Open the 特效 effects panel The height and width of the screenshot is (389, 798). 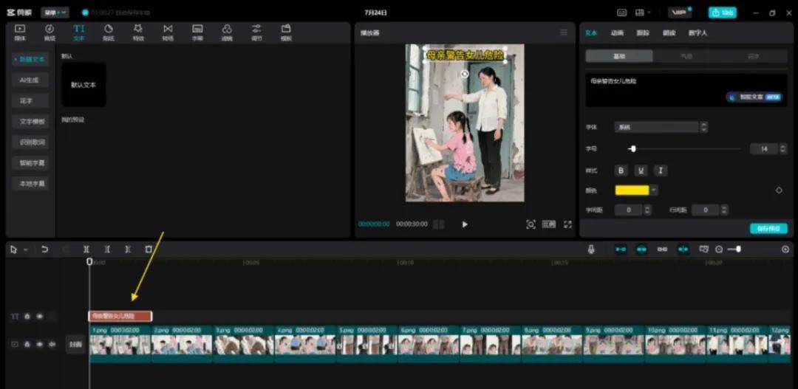138,32
